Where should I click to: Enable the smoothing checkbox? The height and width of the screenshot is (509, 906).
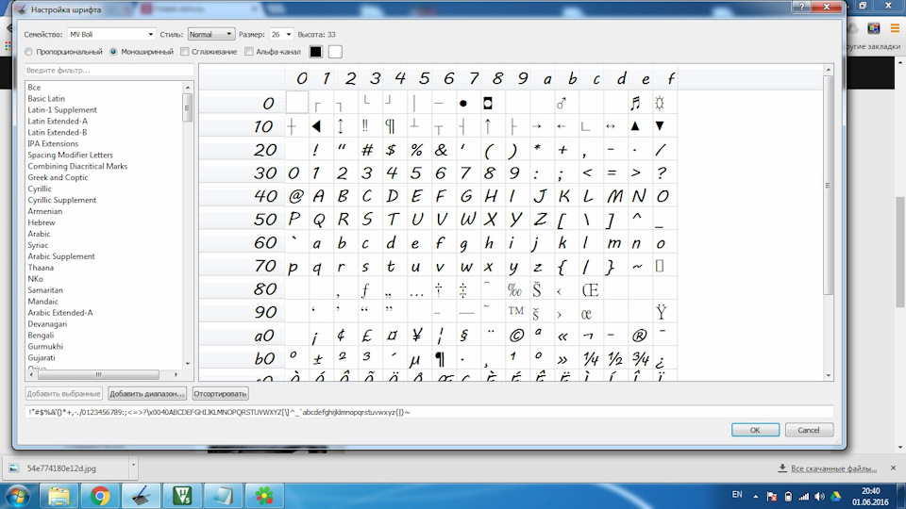coord(184,52)
